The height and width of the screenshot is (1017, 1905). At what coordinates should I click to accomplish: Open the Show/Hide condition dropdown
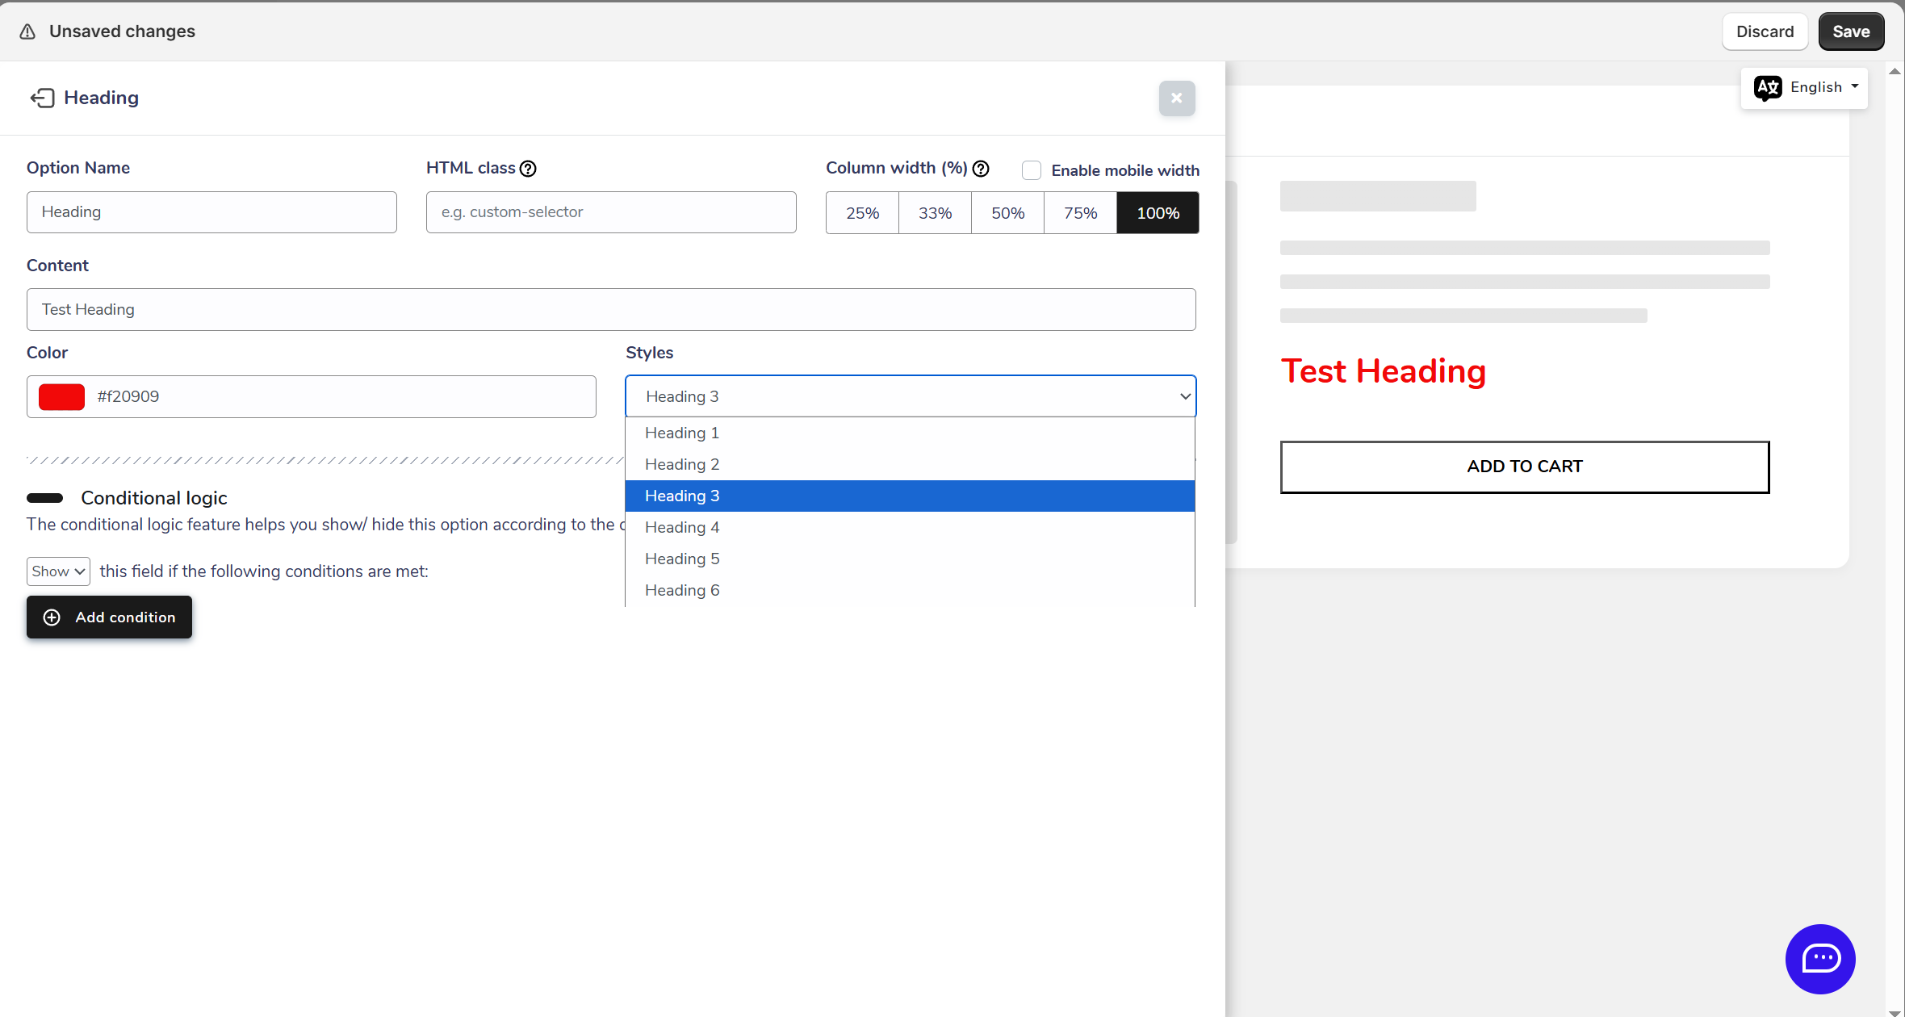pyautogui.click(x=58, y=571)
